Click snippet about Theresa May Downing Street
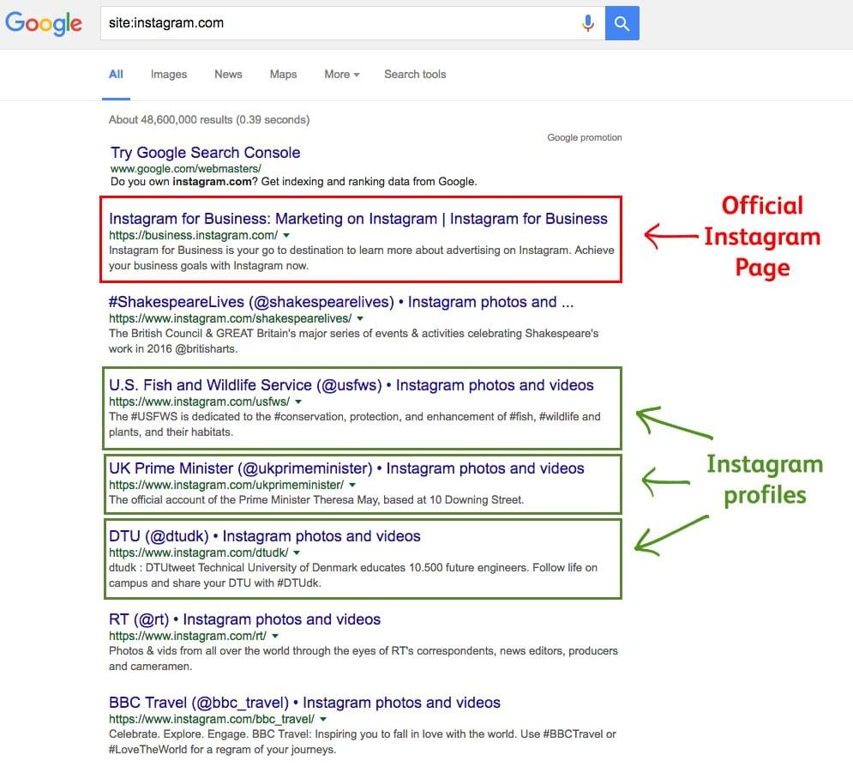This screenshot has width=853, height=773. (316, 499)
